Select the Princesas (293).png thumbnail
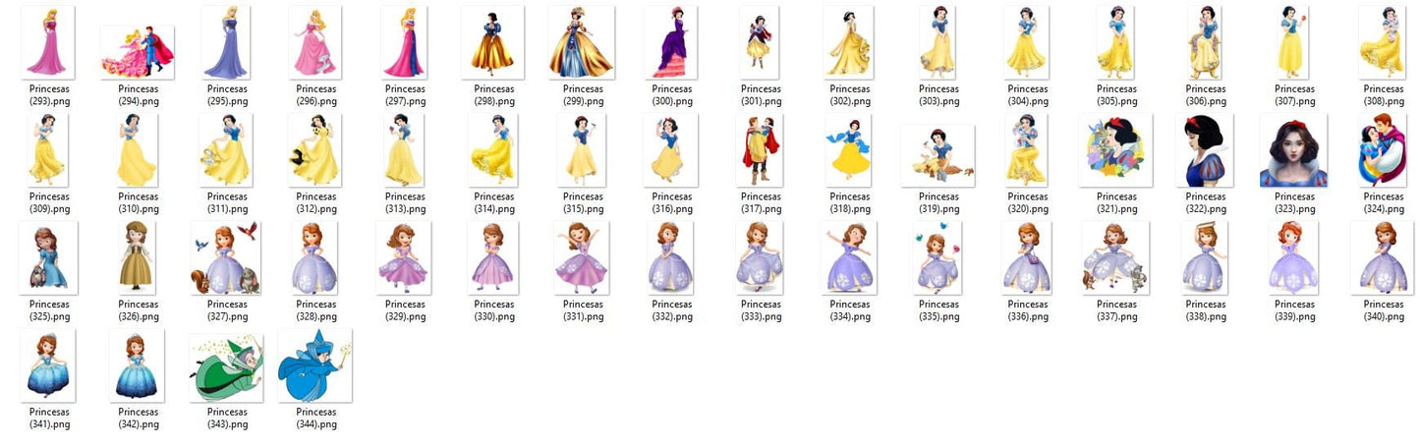The width and height of the screenshot is (1420, 447). [48, 42]
